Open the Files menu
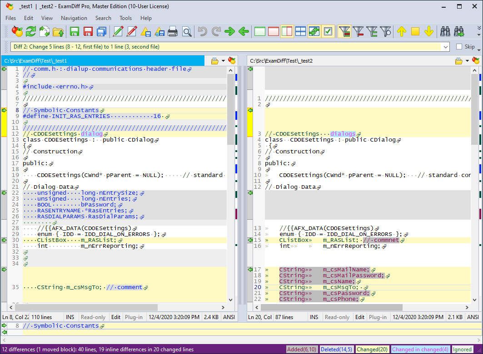Image resolution: width=483 pixels, height=354 pixels. pos(11,18)
